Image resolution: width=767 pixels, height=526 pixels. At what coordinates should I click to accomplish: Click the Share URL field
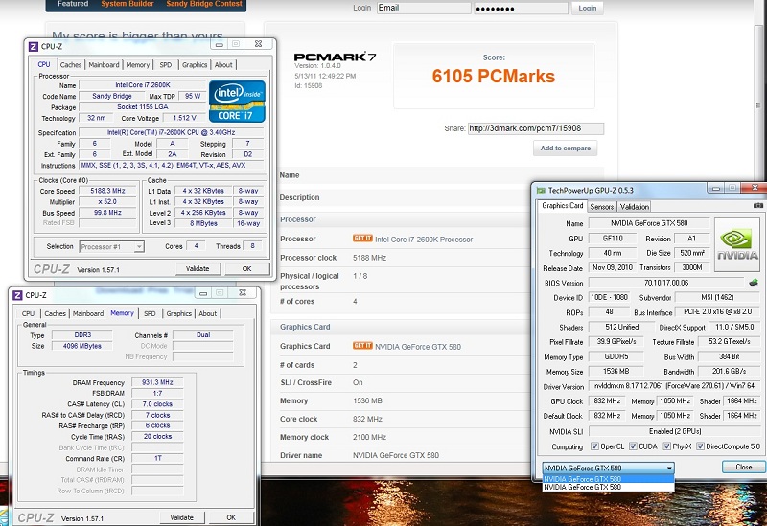click(536, 128)
